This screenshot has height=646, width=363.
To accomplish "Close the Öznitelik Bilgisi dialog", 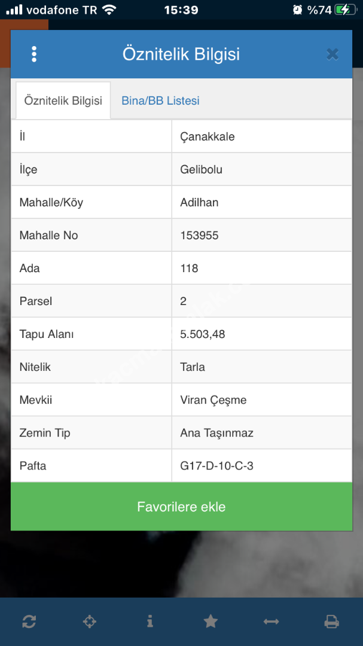I will (333, 54).
